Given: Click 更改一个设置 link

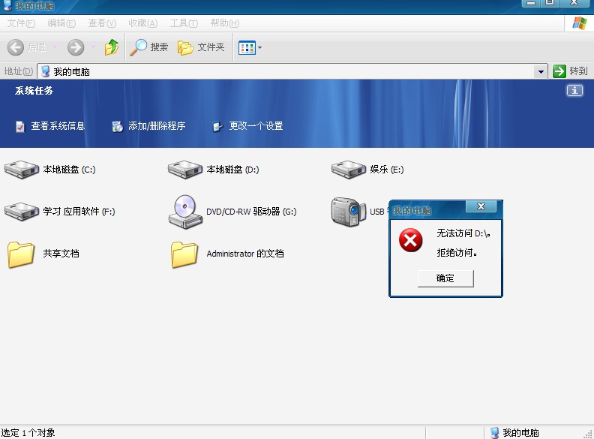Looking at the screenshot, I should (x=256, y=126).
